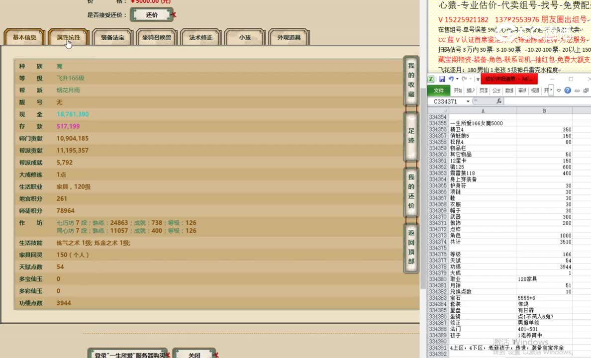591x358 pixels.
Task: Click the Redo icon in Excel toolbar
Action: (x=464, y=79)
